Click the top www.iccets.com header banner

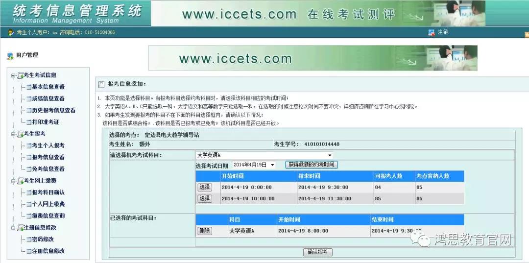point(318,13)
